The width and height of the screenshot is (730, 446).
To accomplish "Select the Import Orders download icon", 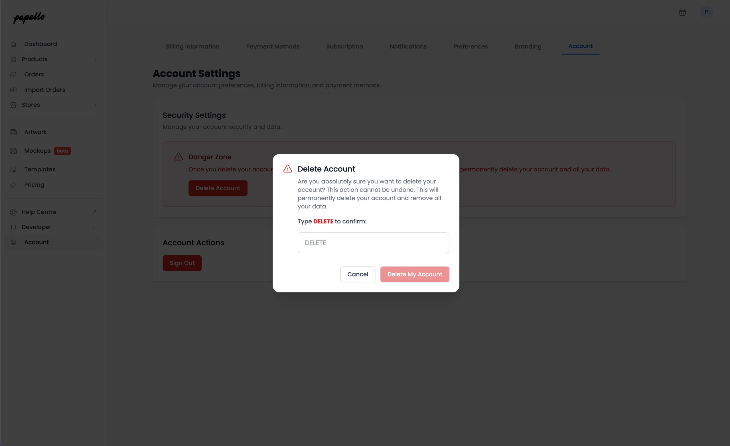I will (x=13, y=90).
